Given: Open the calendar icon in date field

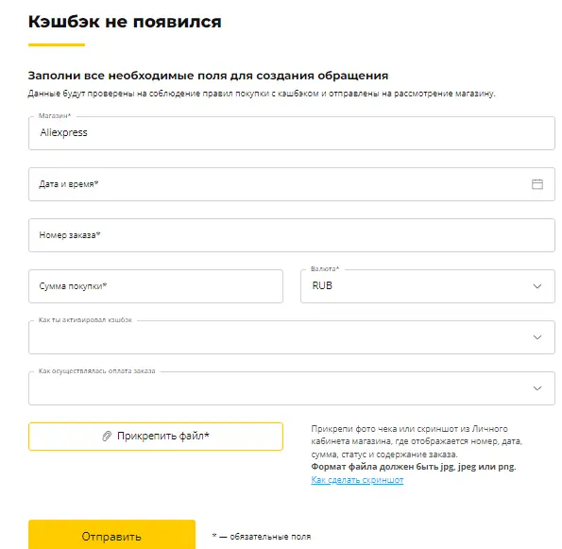Looking at the screenshot, I should (x=536, y=184).
